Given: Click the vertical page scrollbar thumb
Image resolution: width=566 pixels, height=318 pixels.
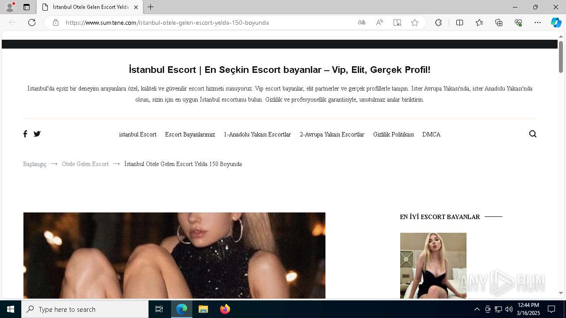Looking at the screenshot, I should 561,57.
